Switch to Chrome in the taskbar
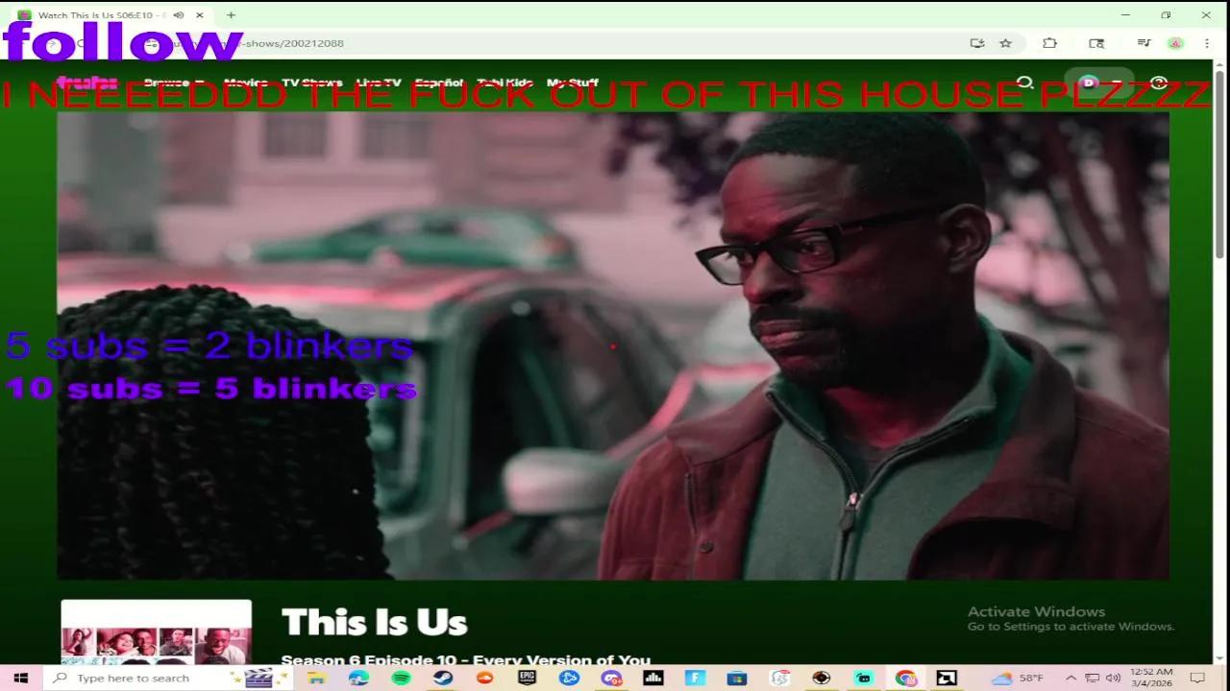 [x=905, y=678]
